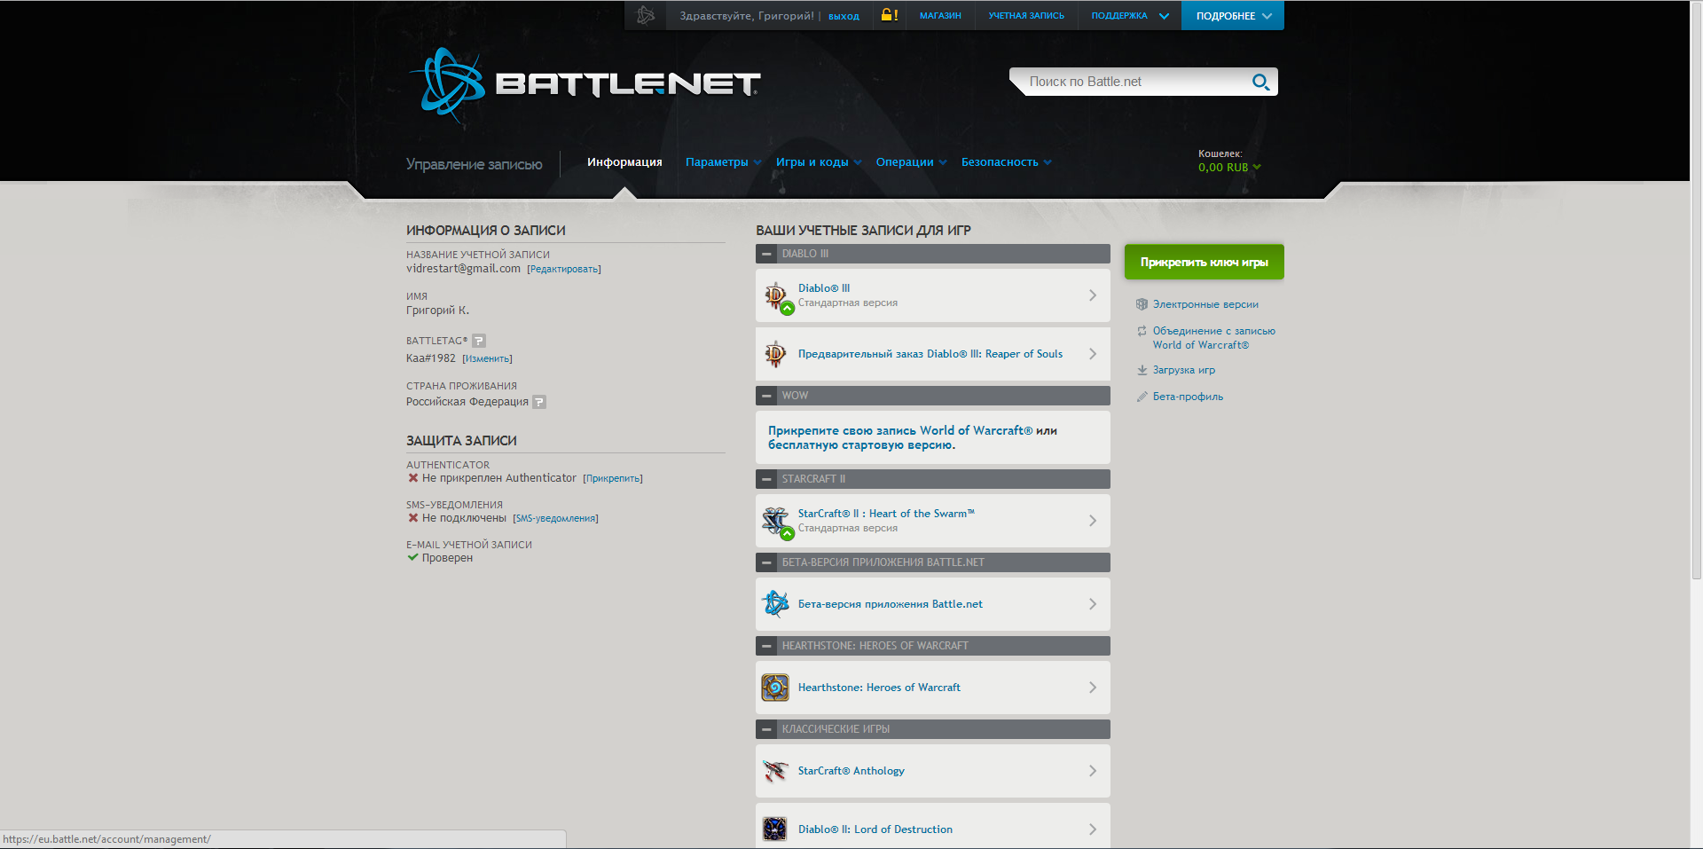Click the Прикрепить ключ игры green button
Viewport: 1703px width, 849px height.
tap(1205, 262)
